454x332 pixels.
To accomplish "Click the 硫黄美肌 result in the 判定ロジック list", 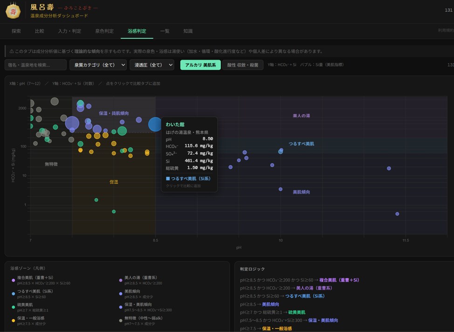I will point(297,312).
